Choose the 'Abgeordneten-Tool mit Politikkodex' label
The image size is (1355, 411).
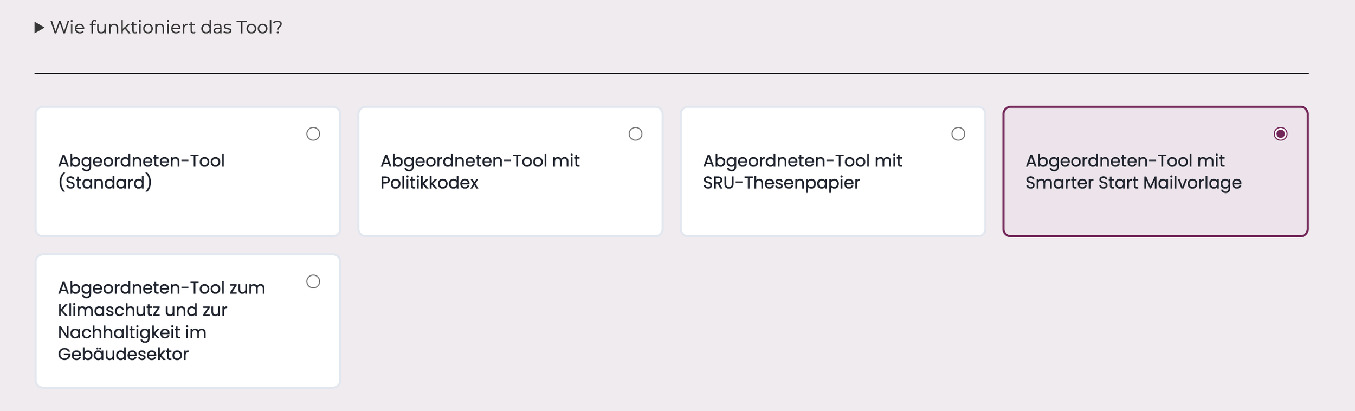(480, 171)
